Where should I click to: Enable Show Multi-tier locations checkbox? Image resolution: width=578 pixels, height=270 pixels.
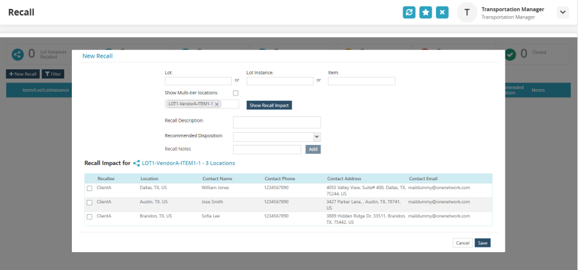tap(236, 93)
